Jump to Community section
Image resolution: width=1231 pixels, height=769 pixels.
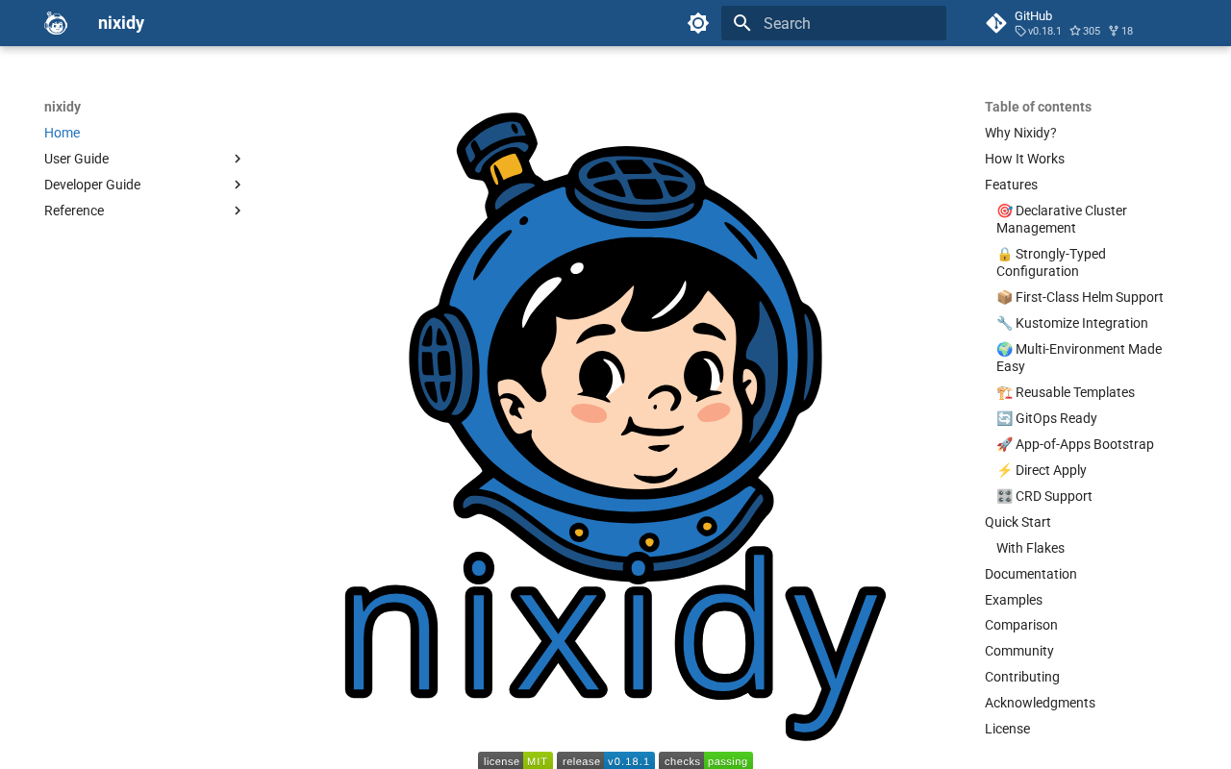point(1019,651)
